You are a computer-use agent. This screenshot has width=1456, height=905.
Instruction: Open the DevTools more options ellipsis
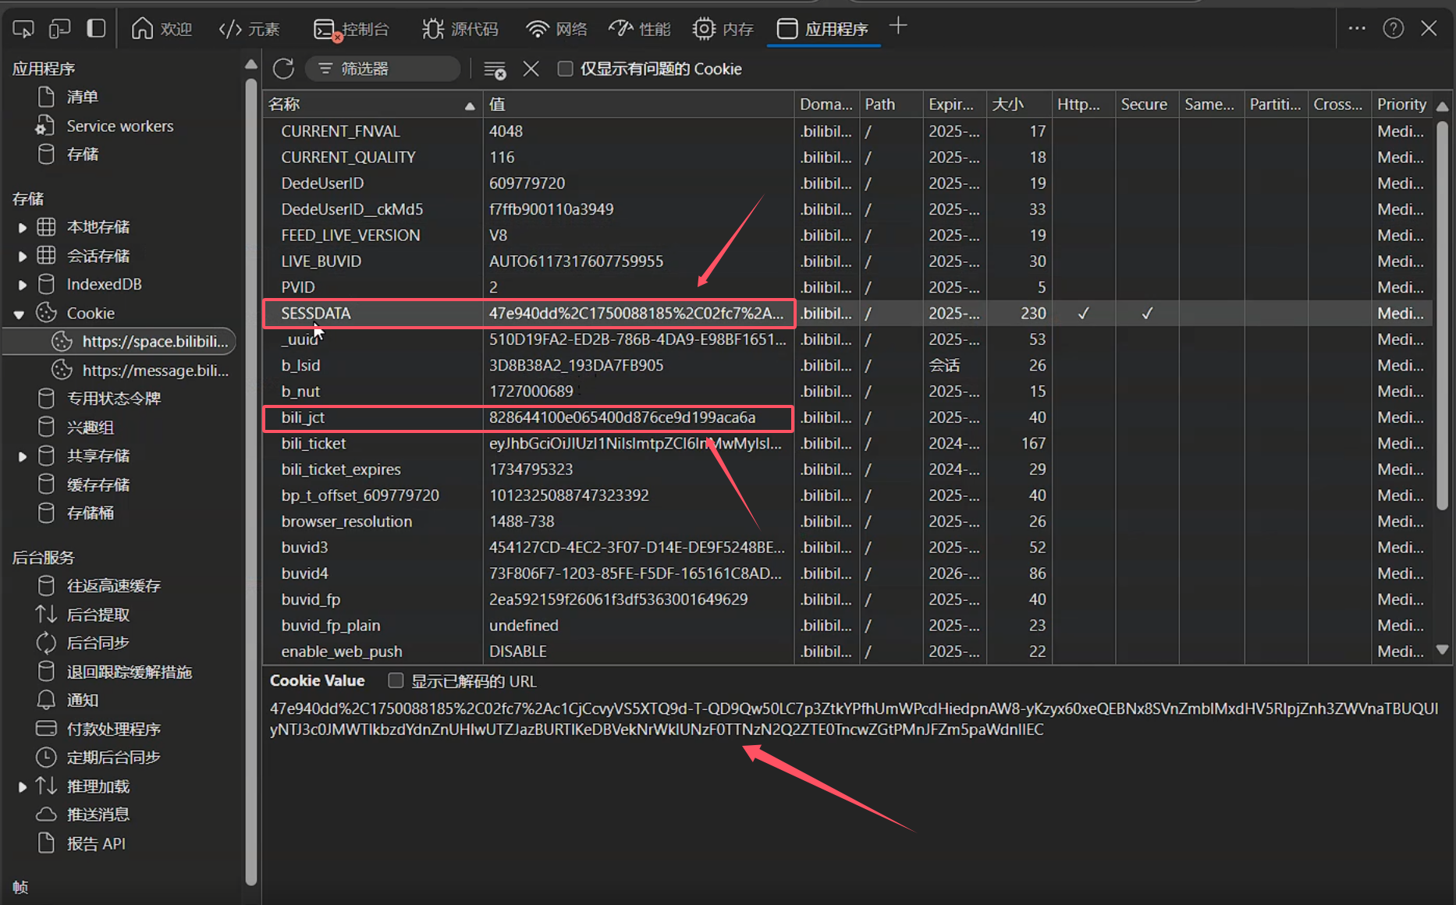point(1357,28)
